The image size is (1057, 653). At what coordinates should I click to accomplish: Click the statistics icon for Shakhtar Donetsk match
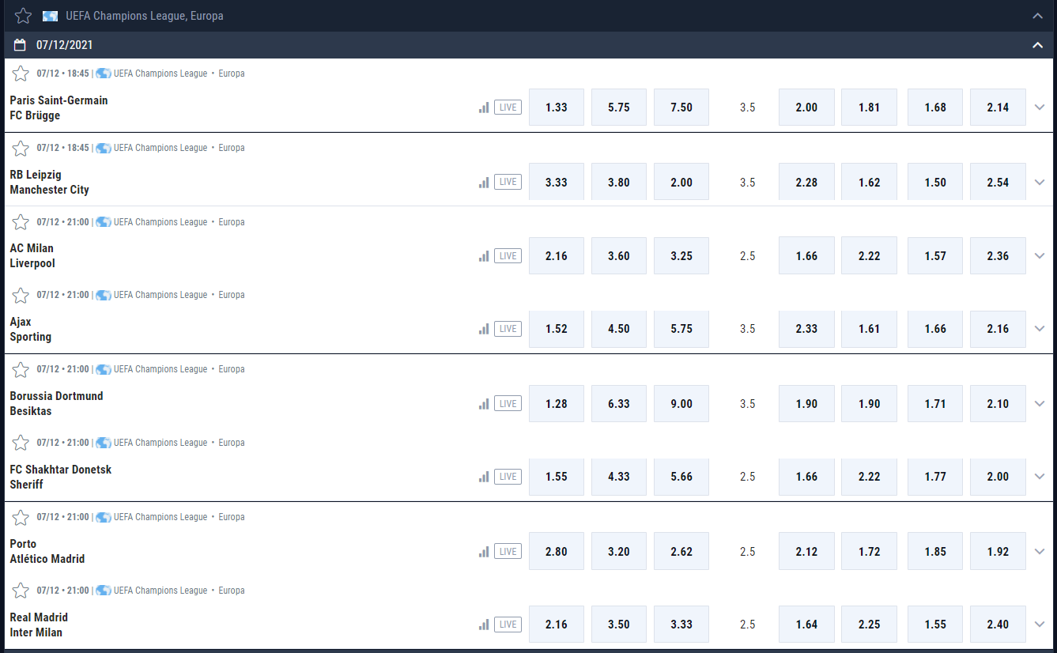[484, 477]
